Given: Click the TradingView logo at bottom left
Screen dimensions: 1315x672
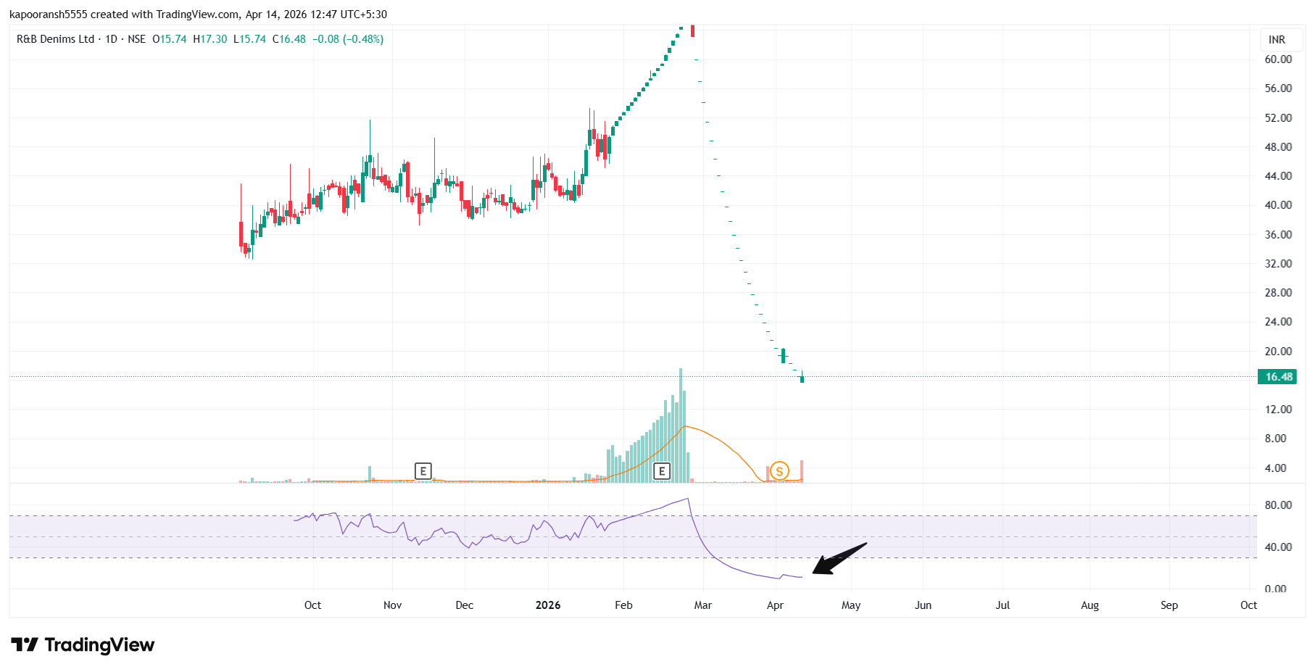Looking at the screenshot, I should 83,644.
